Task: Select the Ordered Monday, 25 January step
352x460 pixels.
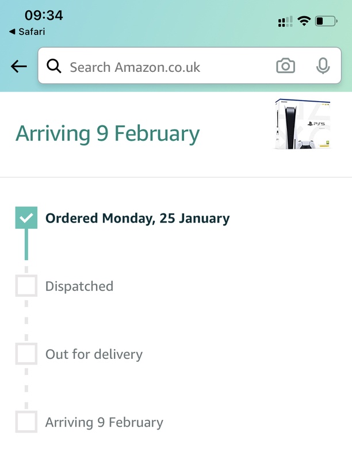Action: point(137,218)
